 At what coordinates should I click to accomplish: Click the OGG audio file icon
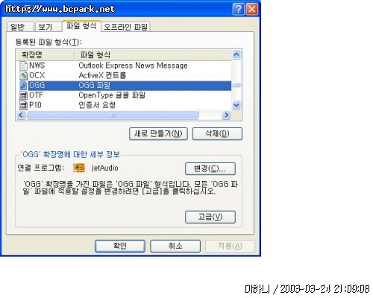23,86
